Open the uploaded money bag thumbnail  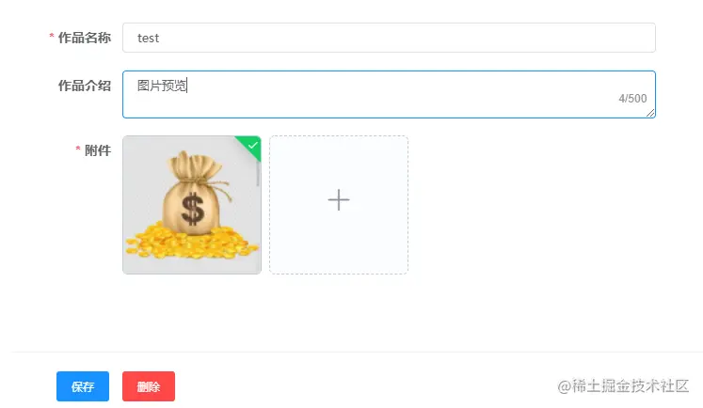coord(192,205)
